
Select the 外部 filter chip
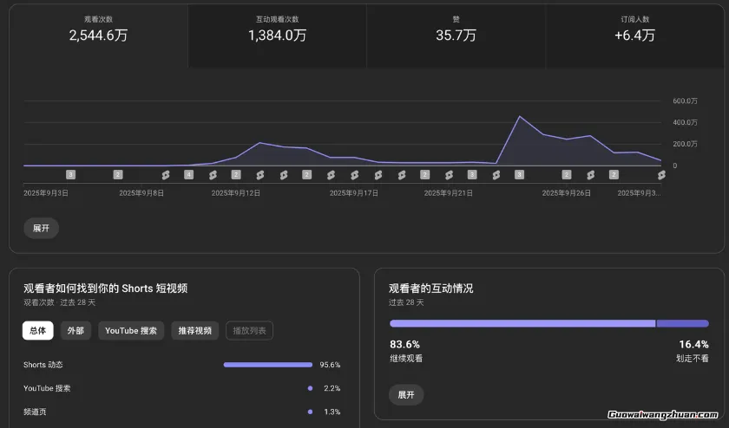(76, 330)
